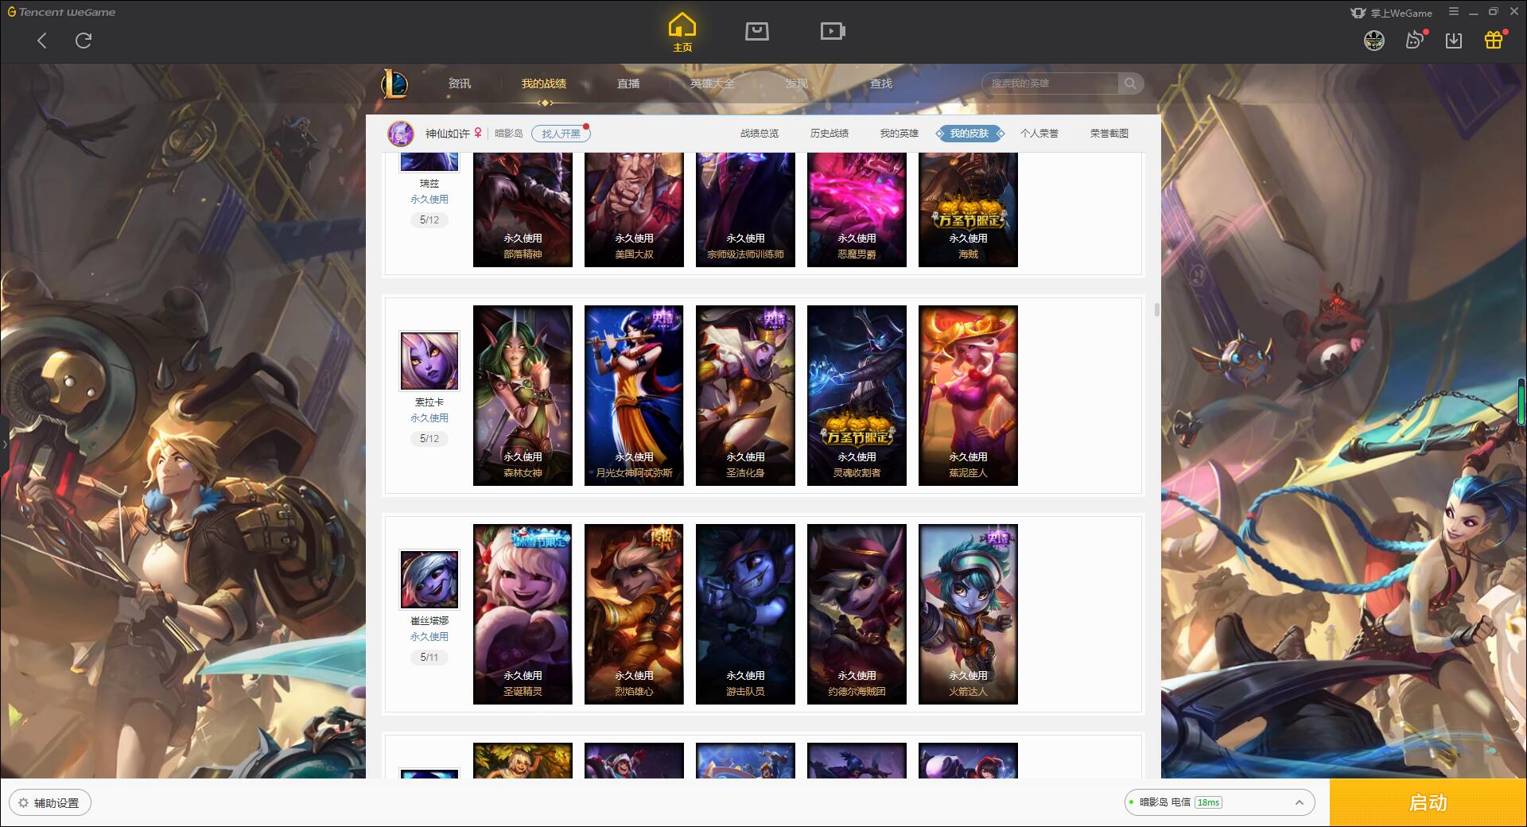This screenshot has width=1527, height=827.
Task: Open the 查找 tab
Action: point(881,83)
